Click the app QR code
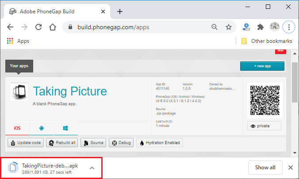This screenshot has height=179, width=299. 265,100
